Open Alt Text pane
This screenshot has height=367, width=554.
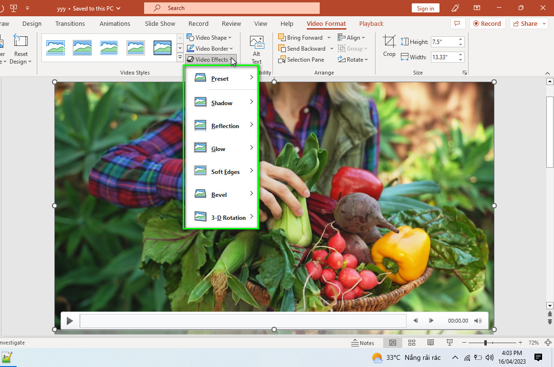click(257, 50)
